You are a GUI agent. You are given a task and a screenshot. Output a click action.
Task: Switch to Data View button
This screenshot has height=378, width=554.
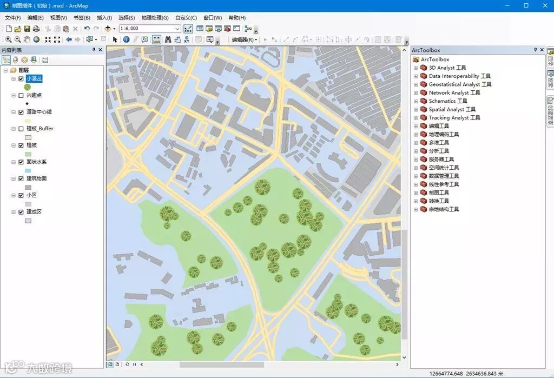tap(110, 364)
